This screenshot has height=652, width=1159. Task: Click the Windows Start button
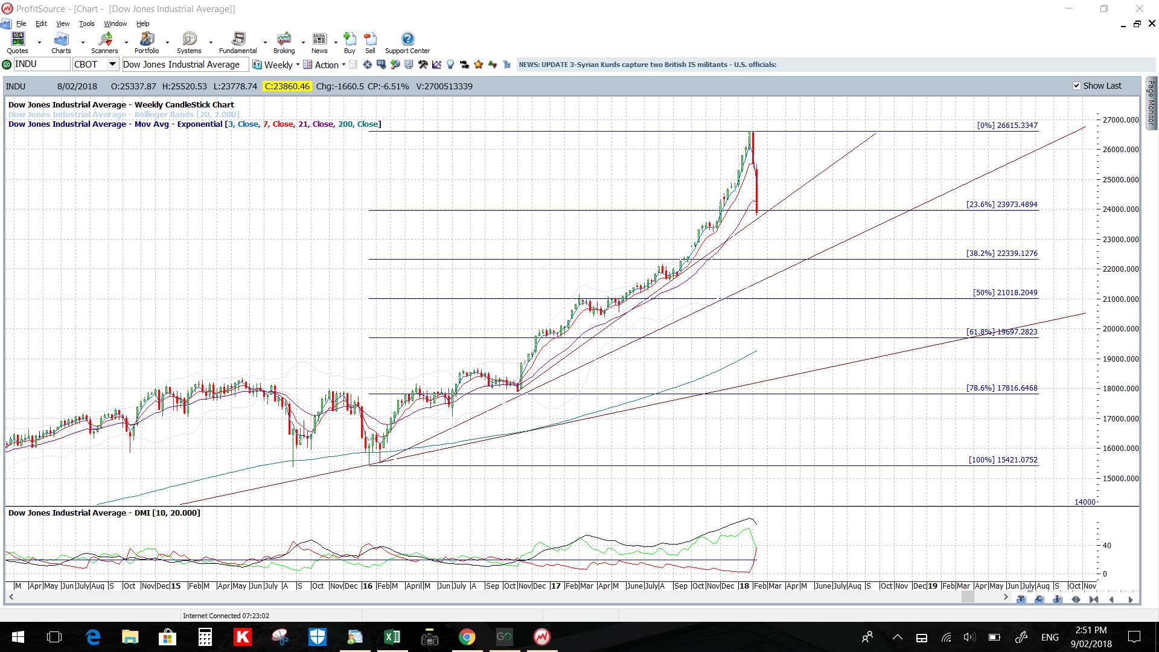point(18,637)
